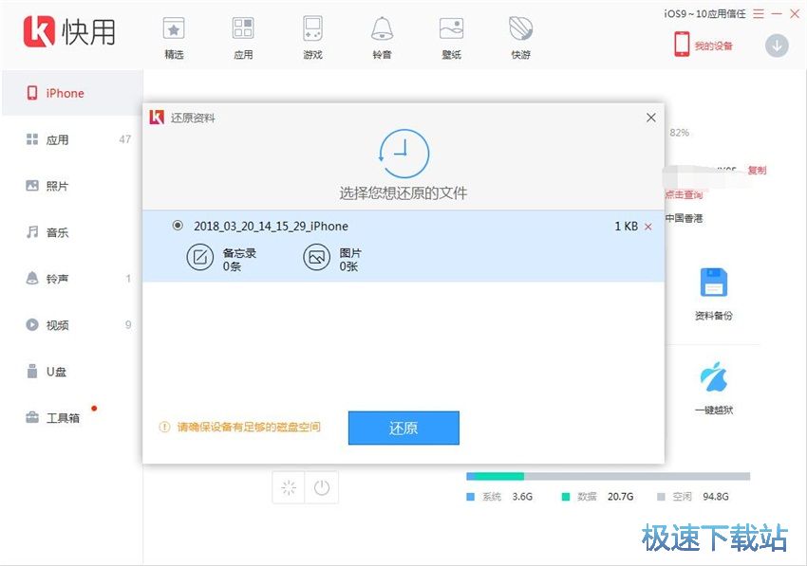The width and height of the screenshot is (807, 566).
Task: Open 音乐 music in the sidebar
Action: 72,232
